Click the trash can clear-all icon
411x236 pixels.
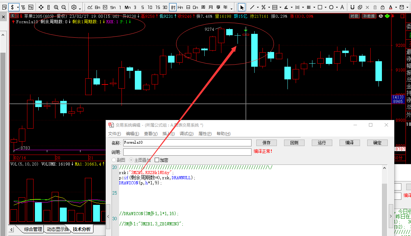[375, 7]
